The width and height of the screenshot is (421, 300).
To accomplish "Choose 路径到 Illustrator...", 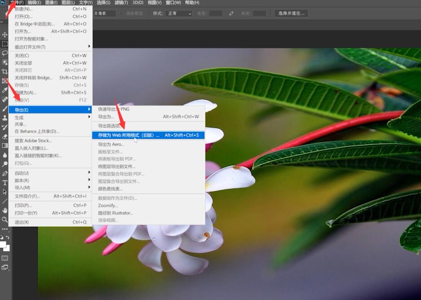I will (148, 213).
